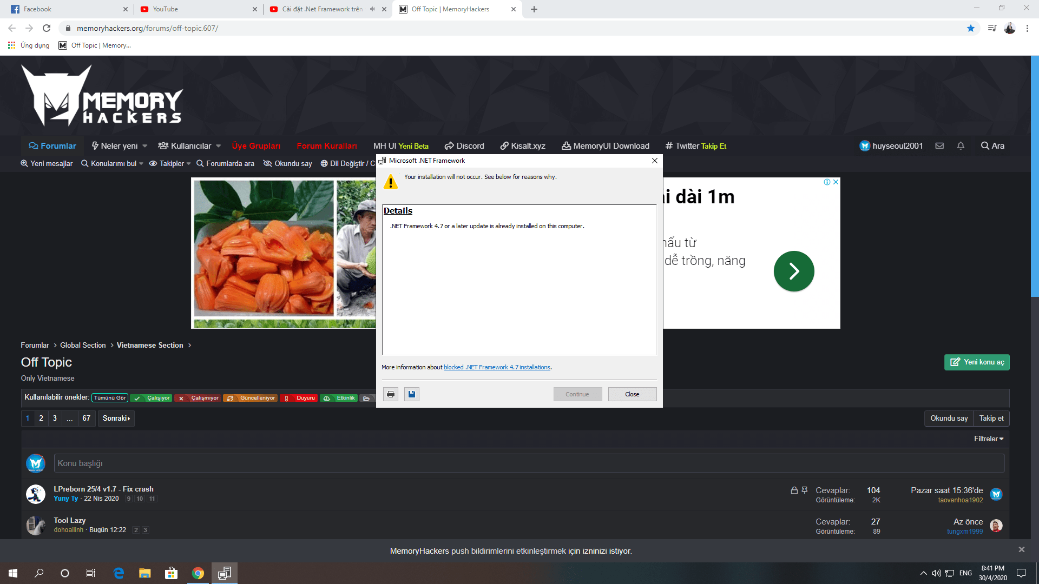Switch to the YouTube tab
This screenshot has width=1039, height=584.
[198, 9]
